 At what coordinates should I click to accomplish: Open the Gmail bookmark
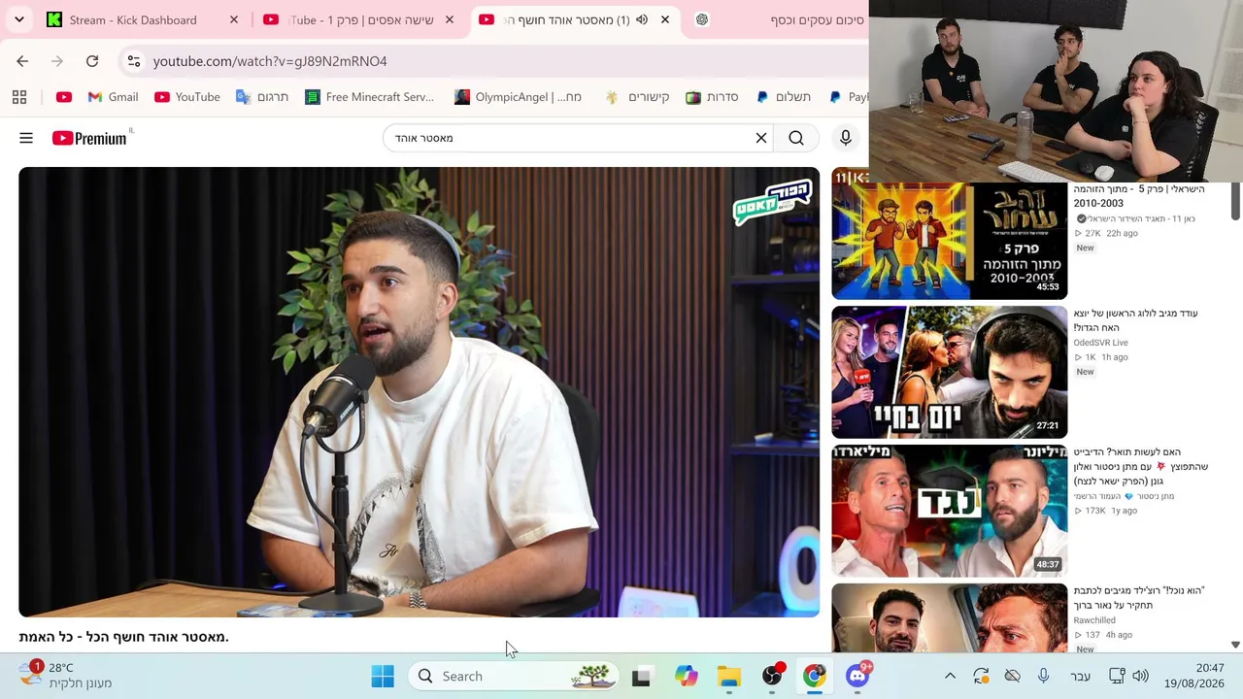click(x=113, y=97)
